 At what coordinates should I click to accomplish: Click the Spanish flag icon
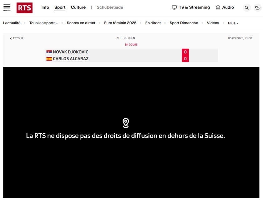tap(49, 59)
